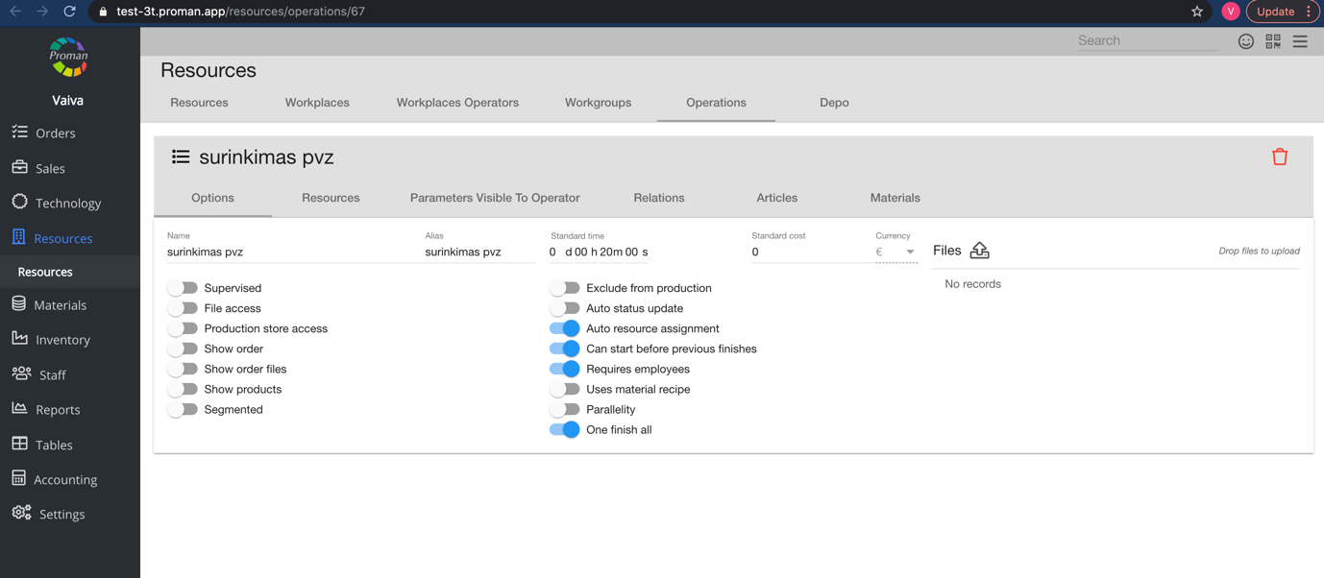Disable the Auto resource assignment toggle
The image size is (1324, 578).
565,328
